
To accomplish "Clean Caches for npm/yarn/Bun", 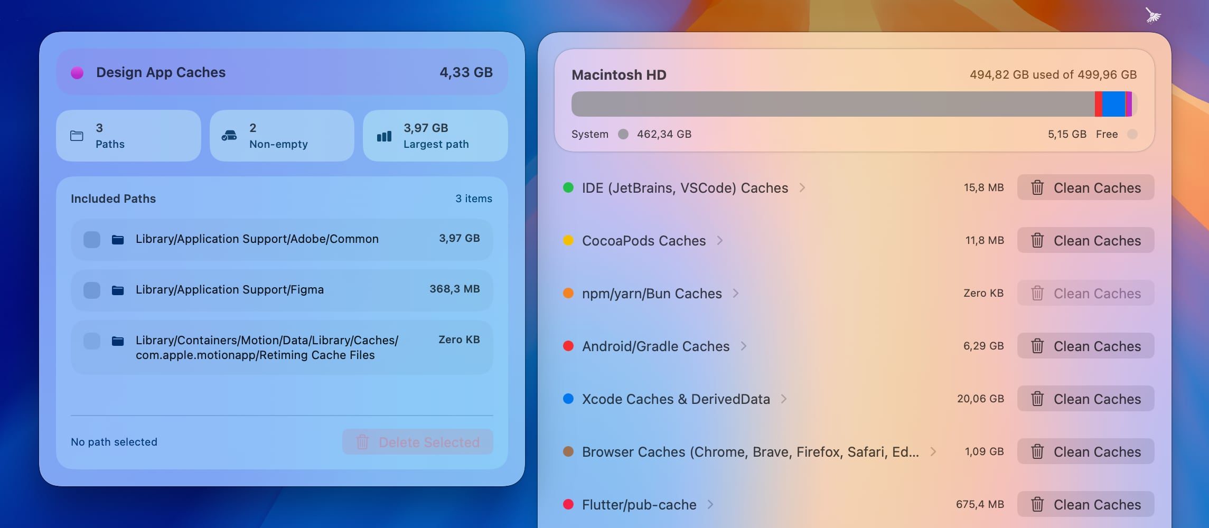I will point(1086,293).
